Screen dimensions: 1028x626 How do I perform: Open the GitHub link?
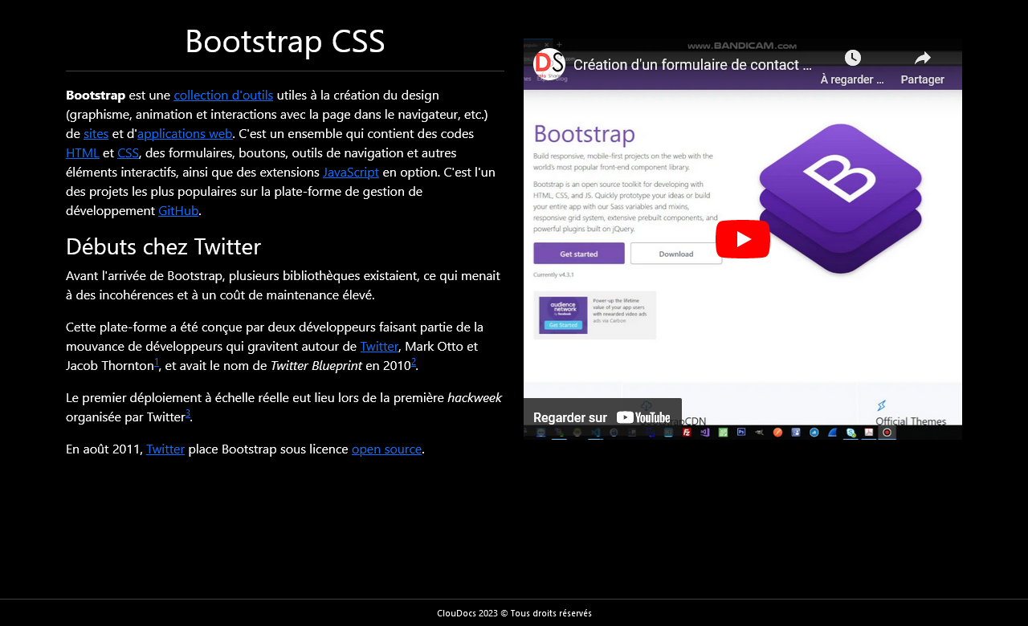click(177, 210)
